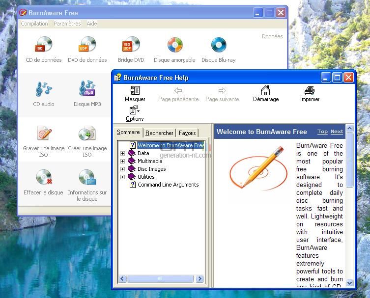Open the Compilation menu
The image size is (370, 298).
click(34, 24)
